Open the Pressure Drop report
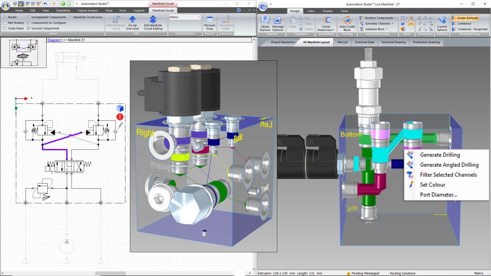 point(210,21)
